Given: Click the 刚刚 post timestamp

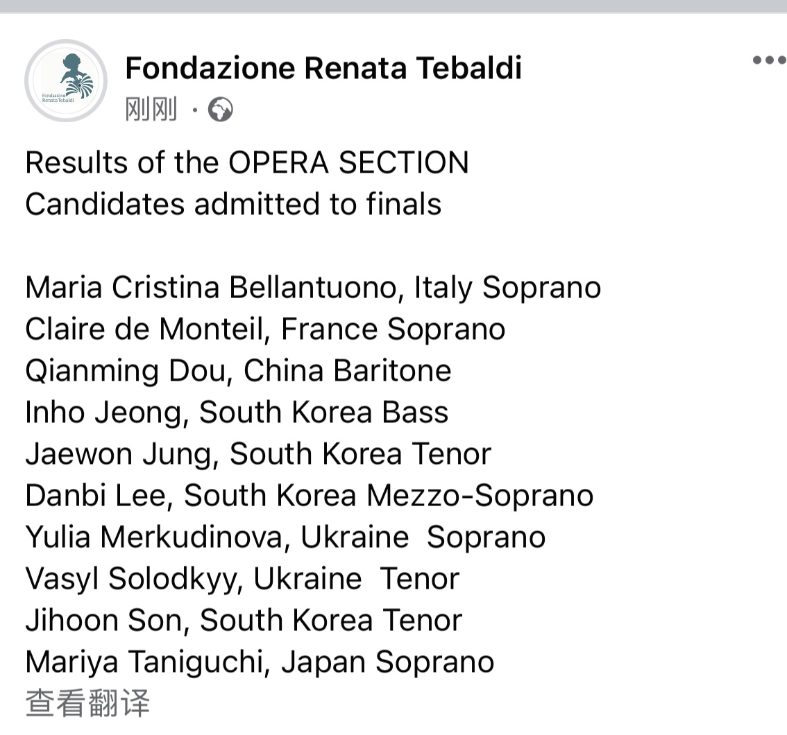Looking at the screenshot, I should (151, 110).
